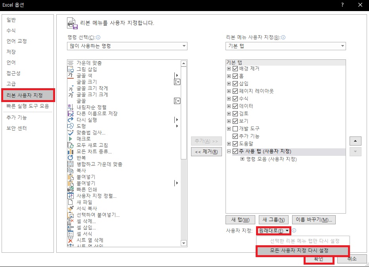
Task: Click the 새 탭 button
Action: [241, 220]
